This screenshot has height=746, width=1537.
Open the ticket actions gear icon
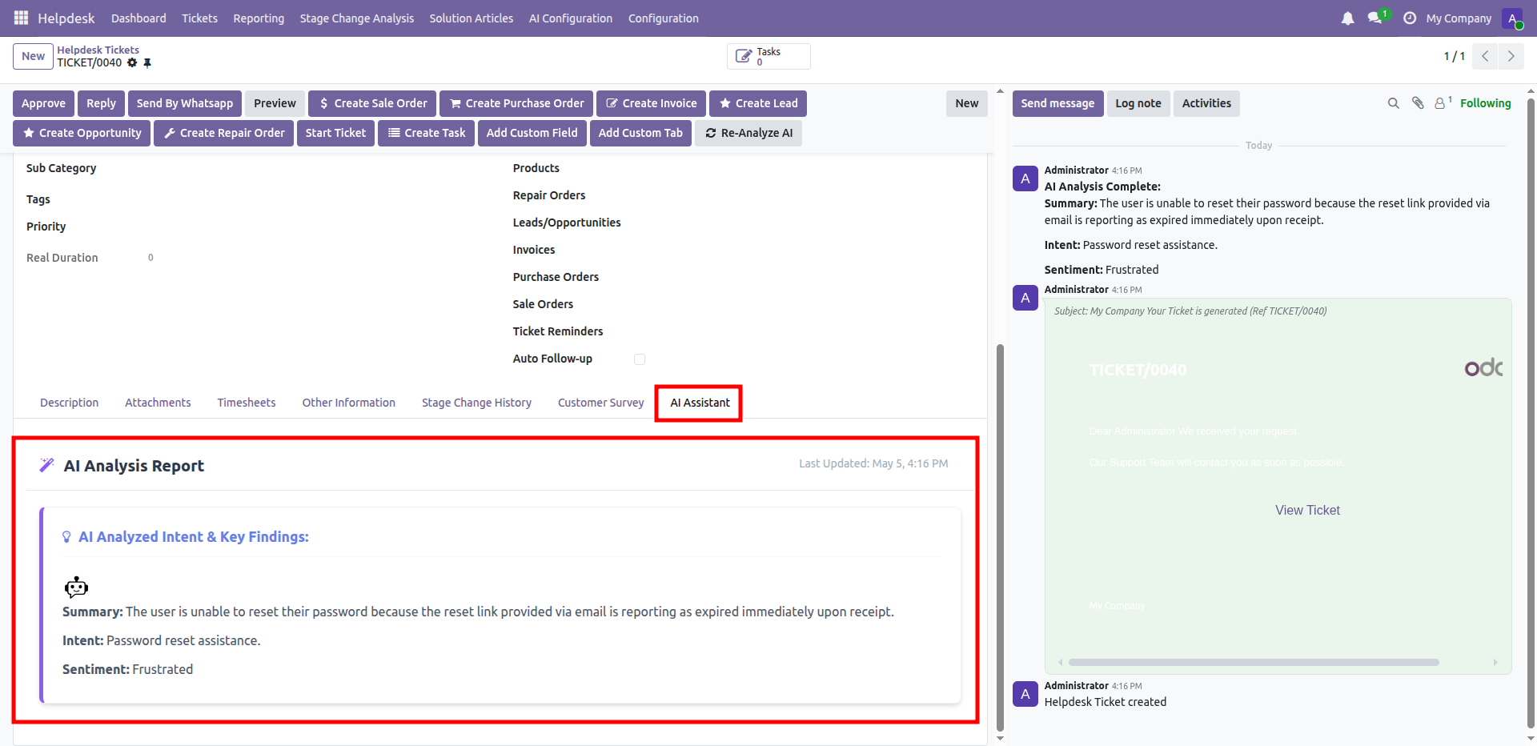[132, 62]
